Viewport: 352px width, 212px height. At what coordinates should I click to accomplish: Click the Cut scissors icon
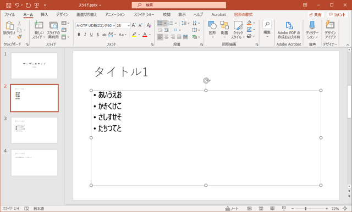pos(19,23)
